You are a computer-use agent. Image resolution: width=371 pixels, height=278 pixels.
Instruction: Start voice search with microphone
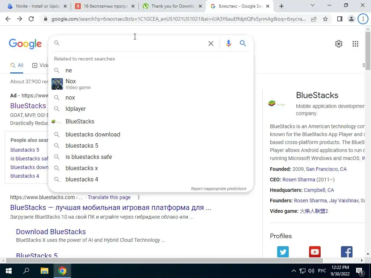coord(228,43)
